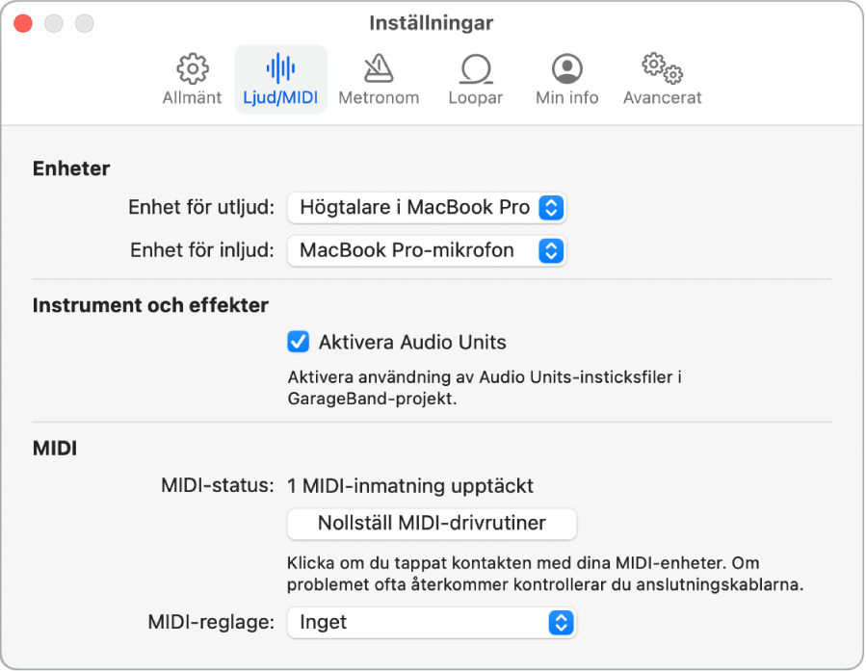Screen dimensions: 866x671
Task: Select a different input than MacBook Pro-mikrofon
Action: click(426, 250)
